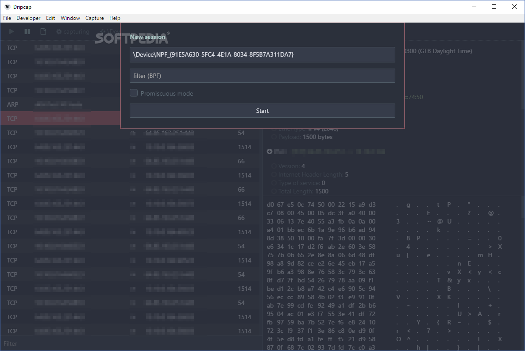Click hex row starting "a4 01 bb ec"
The height and width of the screenshot is (351, 525).
pyautogui.click(x=321, y=230)
